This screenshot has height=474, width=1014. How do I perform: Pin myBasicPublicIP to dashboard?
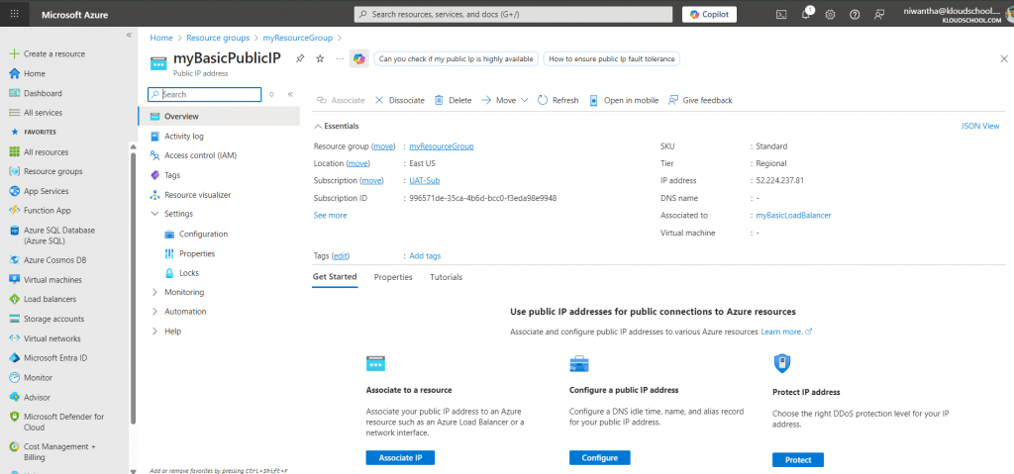pyautogui.click(x=300, y=59)
